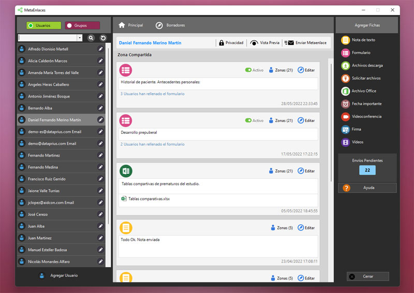
Task: Open Zonas (5) on Todo Ok card
Action: pyautogui.click(x=282, y=228)
